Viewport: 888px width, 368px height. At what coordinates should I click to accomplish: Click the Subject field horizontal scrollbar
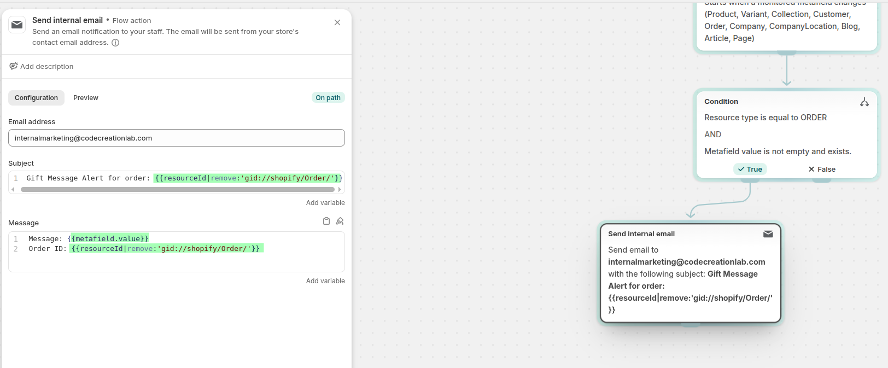[177, 190]
